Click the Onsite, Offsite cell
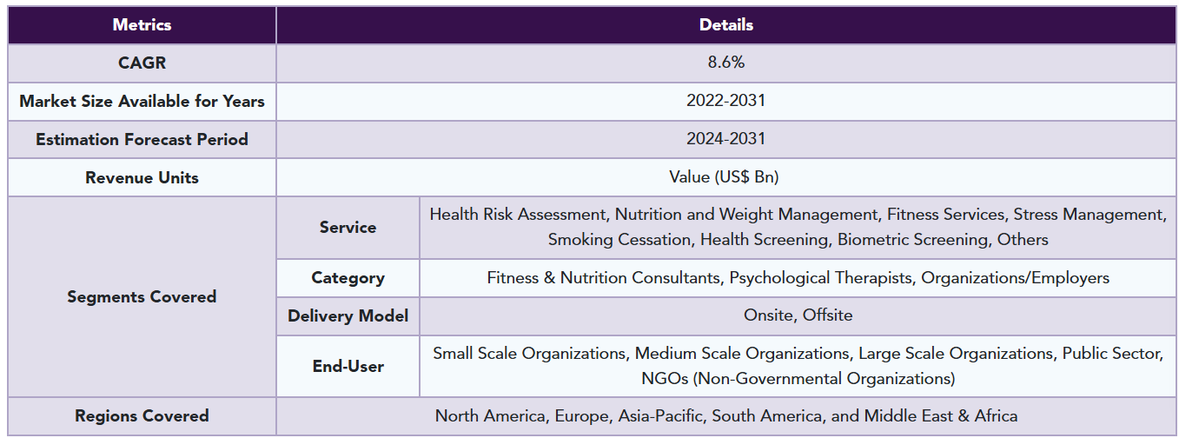 (798, 316)
